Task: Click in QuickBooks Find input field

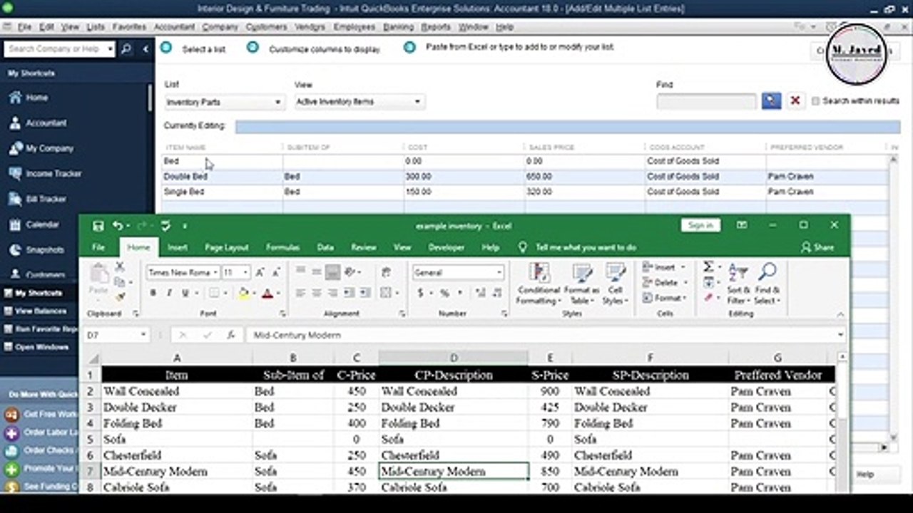Action: click(706, 101)
